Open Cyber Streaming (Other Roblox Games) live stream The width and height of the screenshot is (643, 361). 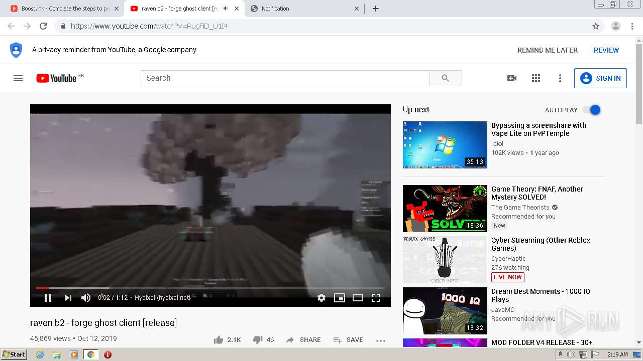pyautogui.click(x=541, y=244)
